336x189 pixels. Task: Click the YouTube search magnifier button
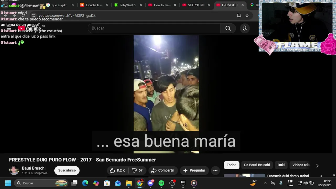(228, 28)
